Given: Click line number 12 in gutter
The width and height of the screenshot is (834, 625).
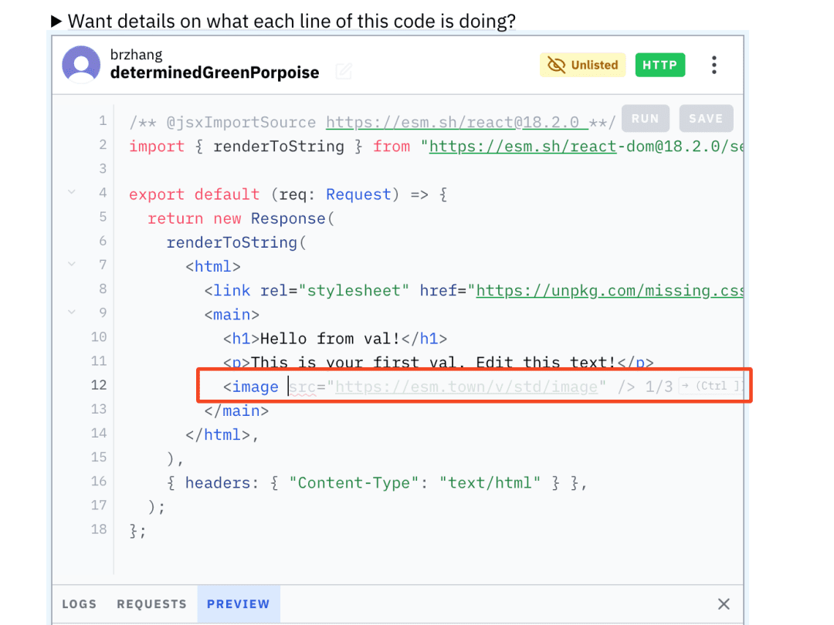Looking at the screenshot, I should point(99,385).
